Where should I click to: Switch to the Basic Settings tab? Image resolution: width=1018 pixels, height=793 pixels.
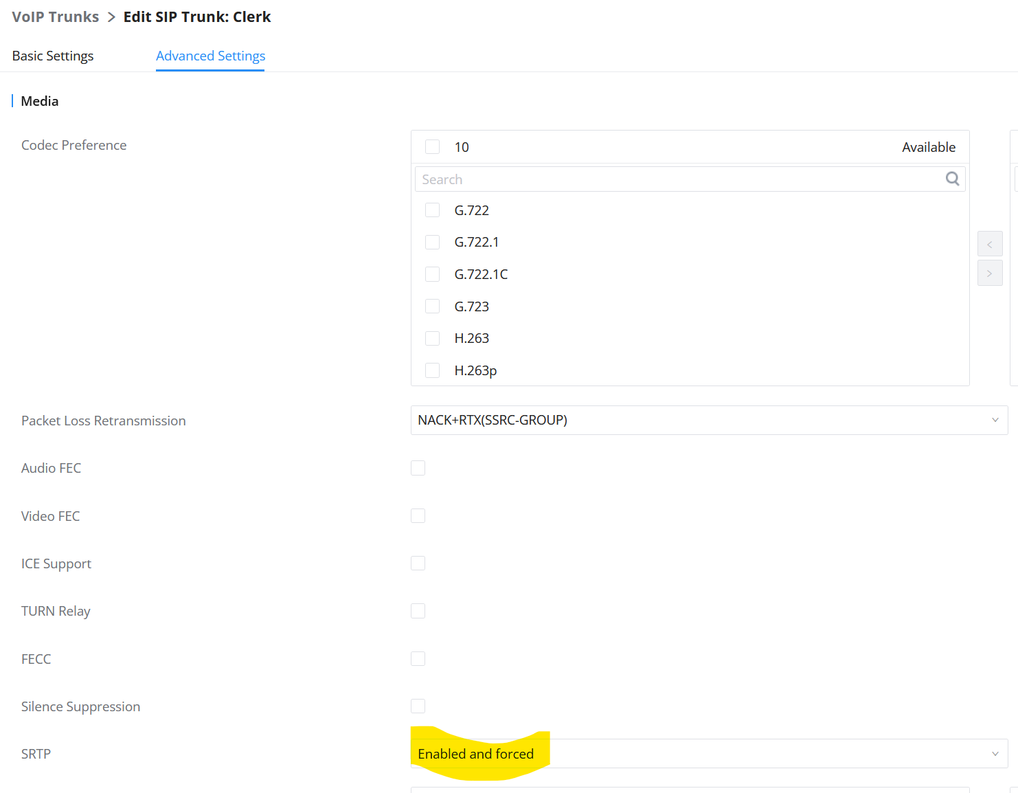click(x=53, y=56)
